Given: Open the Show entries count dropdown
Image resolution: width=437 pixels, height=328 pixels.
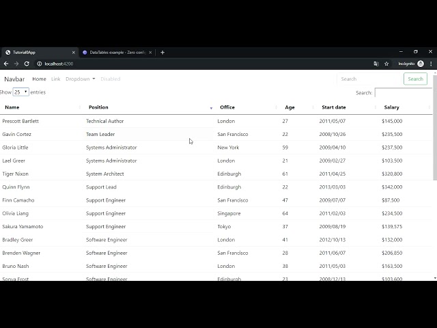Looking at the screenshot, I should [21, 92].
